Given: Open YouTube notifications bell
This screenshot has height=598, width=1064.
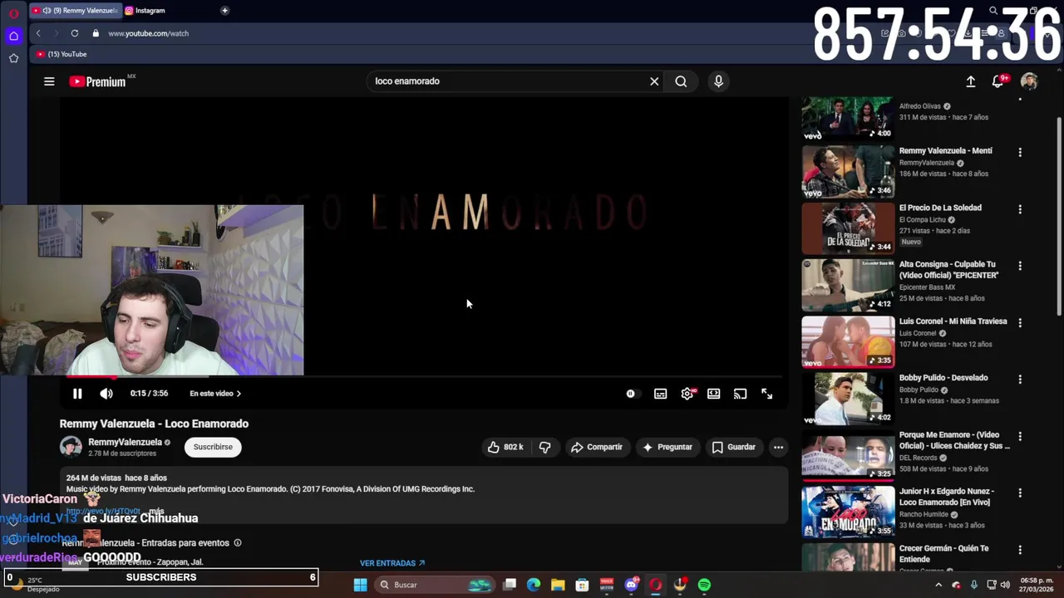Looking at the screenshot, I should click(998, 81).
